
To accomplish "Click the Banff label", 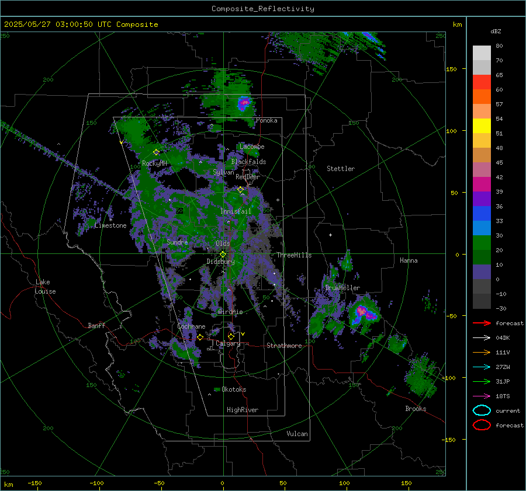I will [96, 326].
